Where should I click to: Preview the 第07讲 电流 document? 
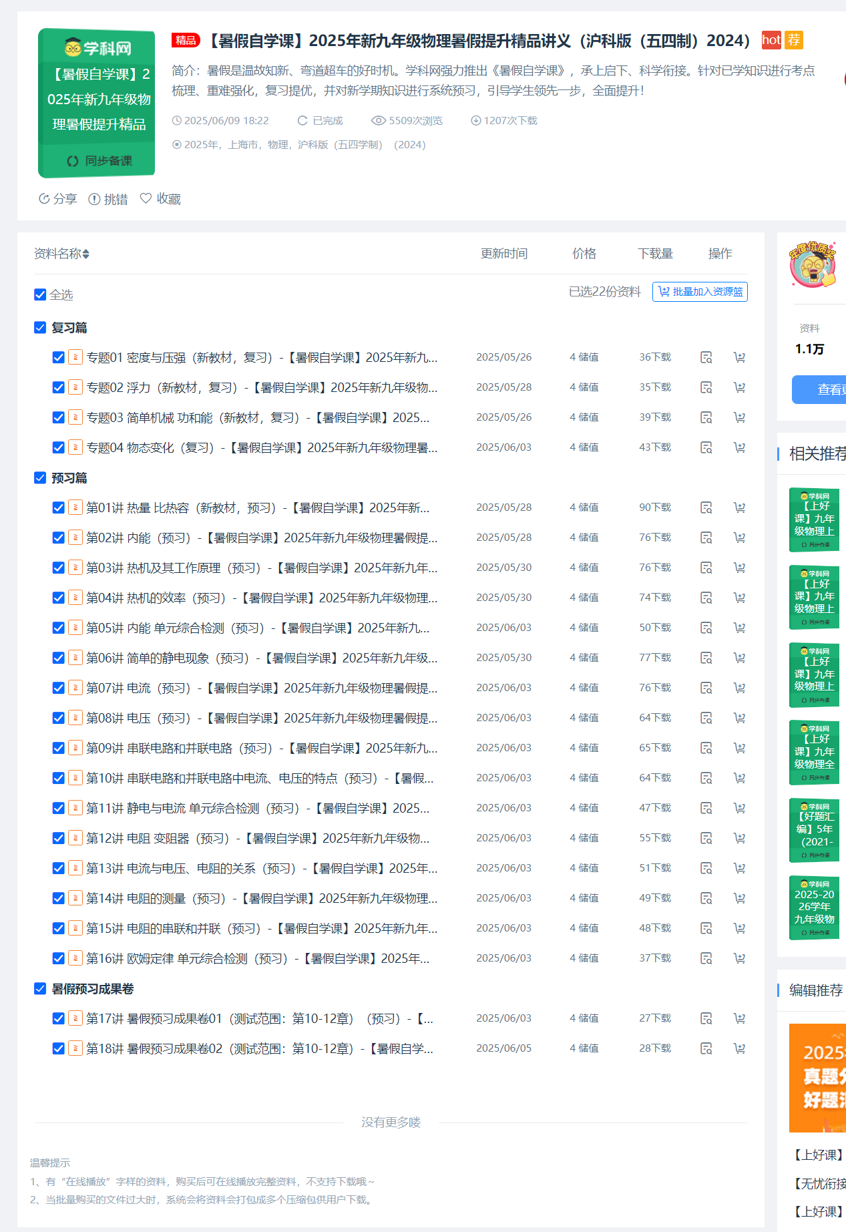[706, 688]
